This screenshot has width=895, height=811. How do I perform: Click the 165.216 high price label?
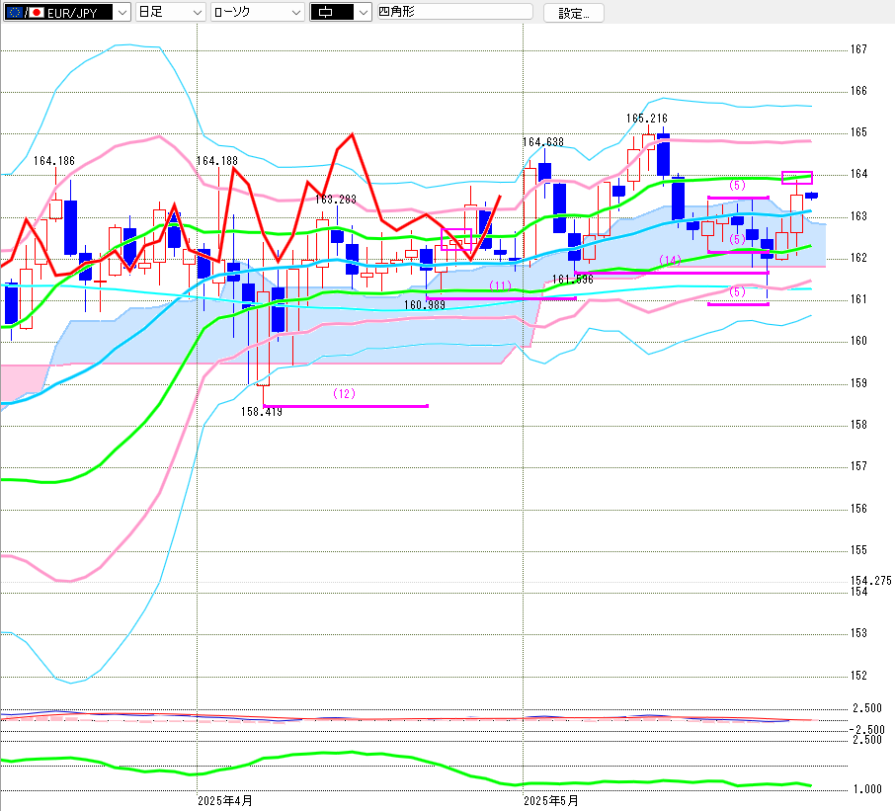point(647,119)
